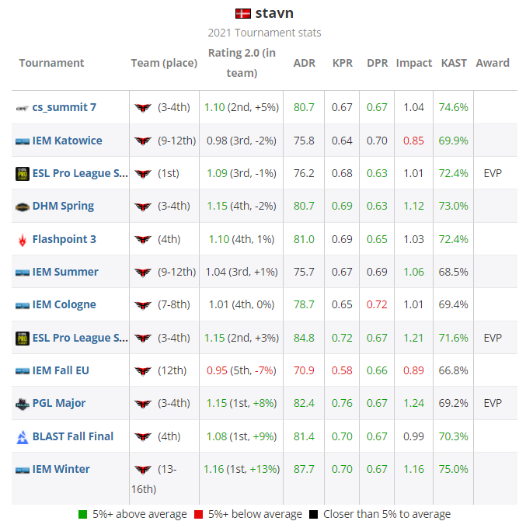Open the BLAST Fall Final tournament link
Viewport: 526px width, 528px height.
pyautogui.click(x=73, y=436)
